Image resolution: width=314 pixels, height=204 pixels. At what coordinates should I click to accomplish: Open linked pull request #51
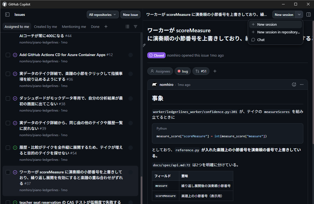(x=201, y=71)
